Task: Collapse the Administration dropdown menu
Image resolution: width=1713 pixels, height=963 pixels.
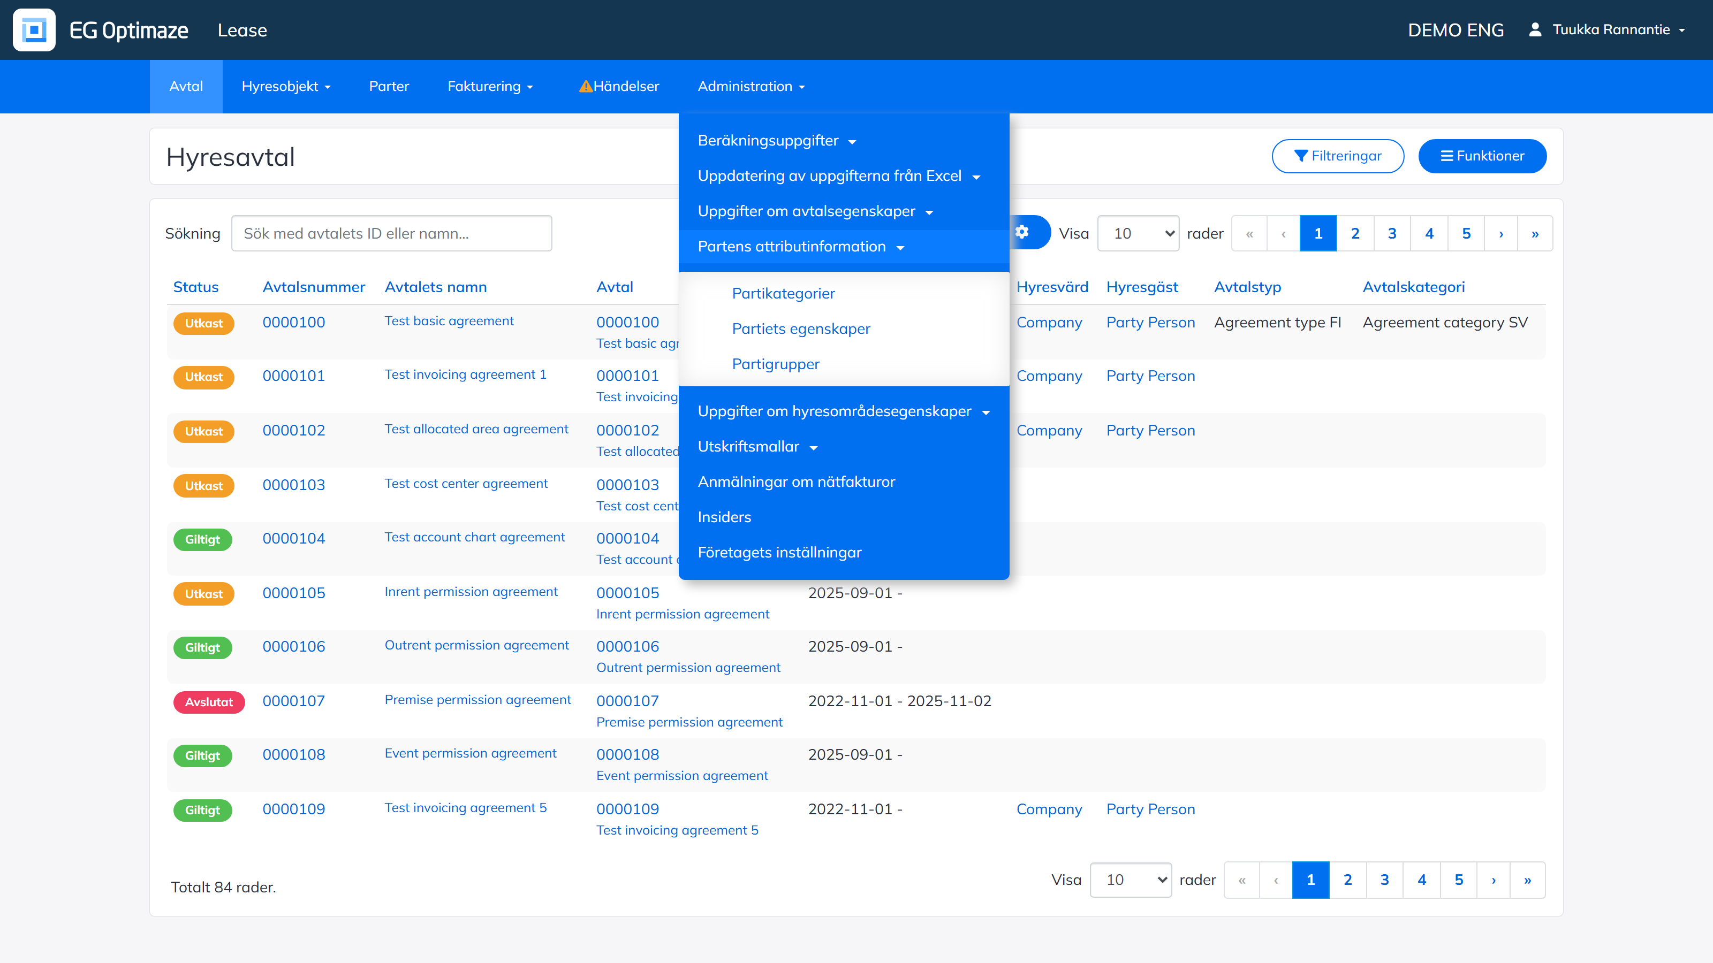Action: (x=751, y=86)
